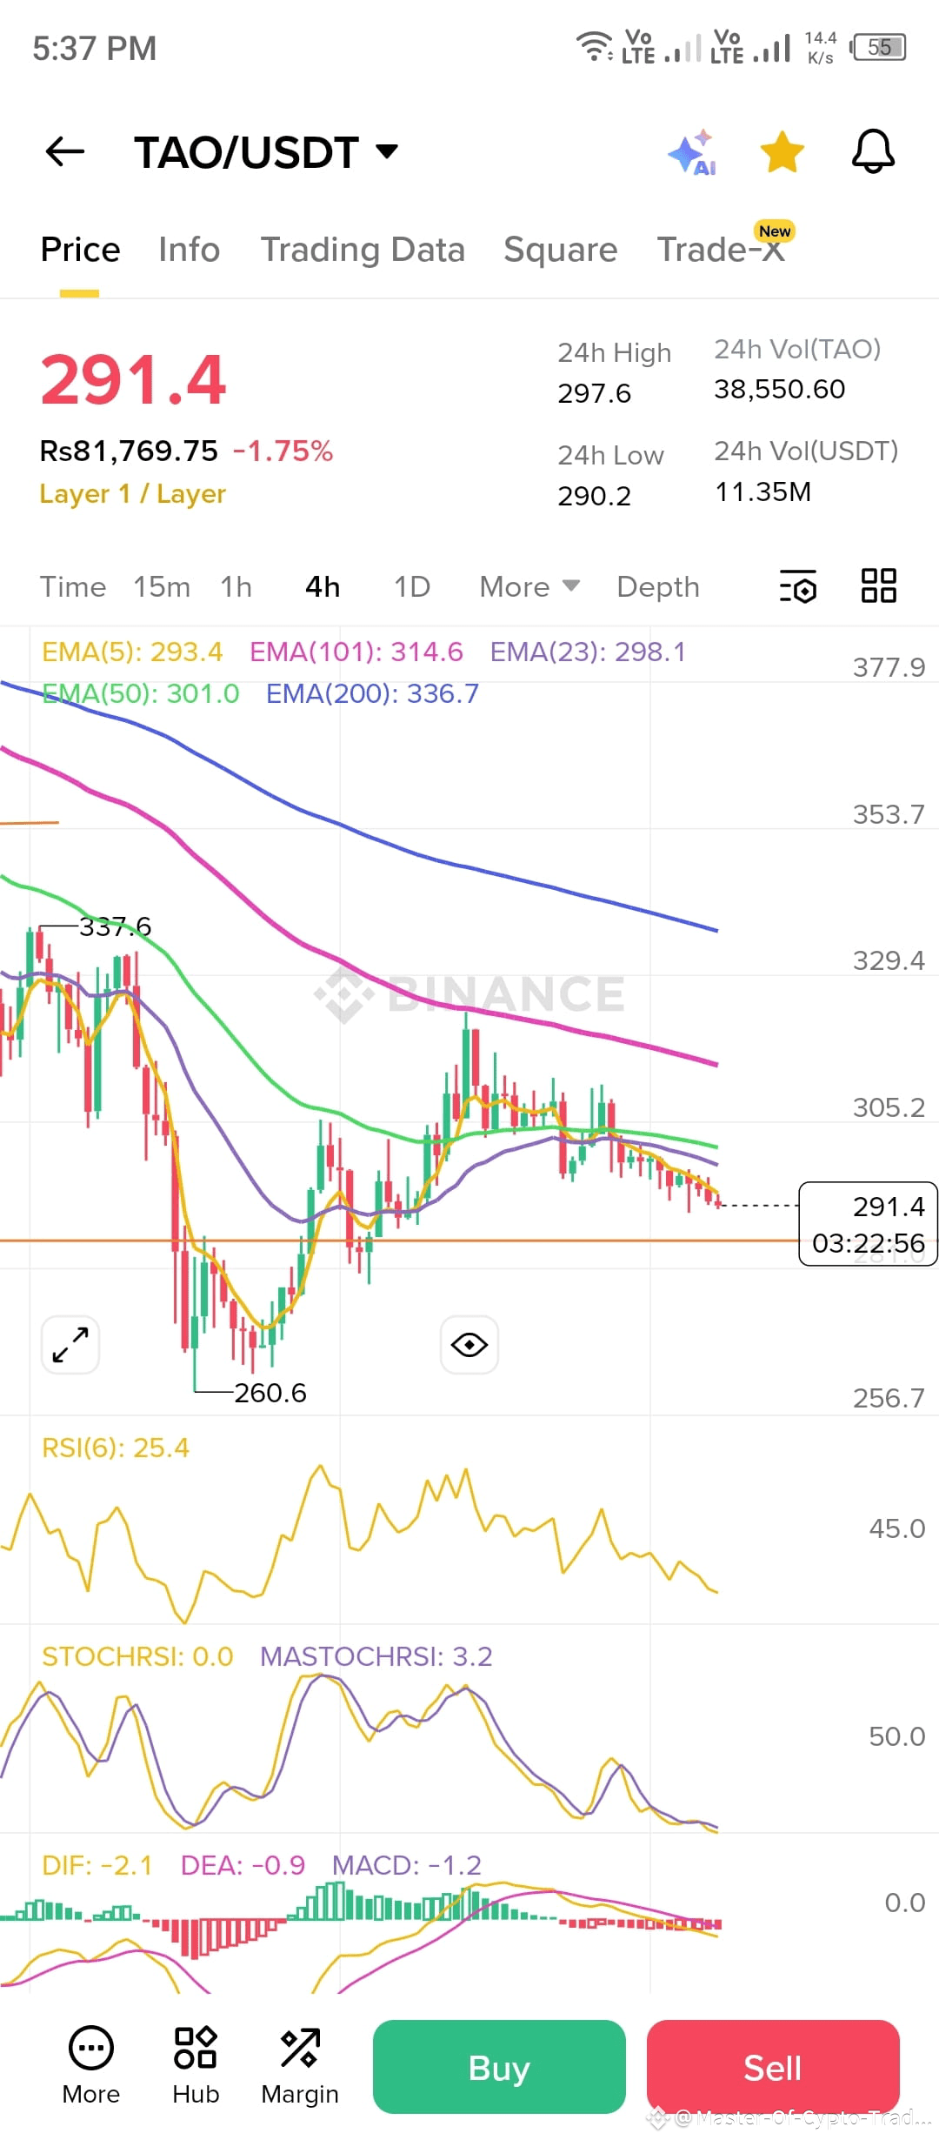The image size is (939, 2140).
Task: Tap the EMA(200): 336.7 indicator label
Action: [x=372, y=693]
